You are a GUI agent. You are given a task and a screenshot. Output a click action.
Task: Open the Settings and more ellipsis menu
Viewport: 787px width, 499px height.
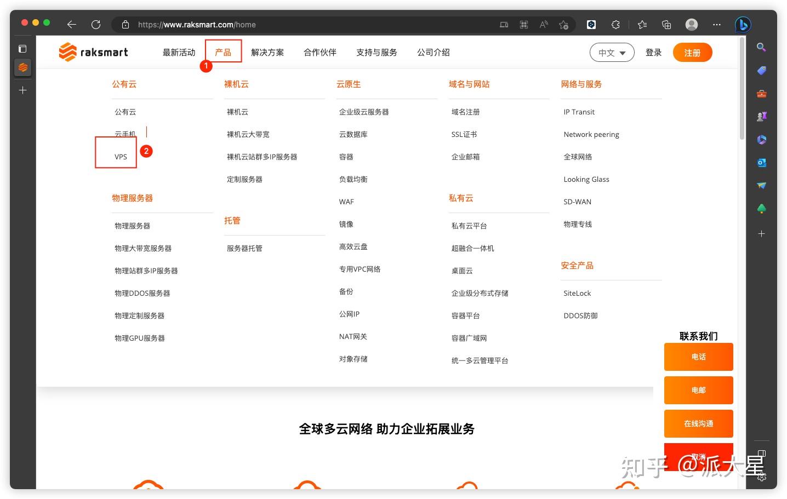tap(717, 24)
